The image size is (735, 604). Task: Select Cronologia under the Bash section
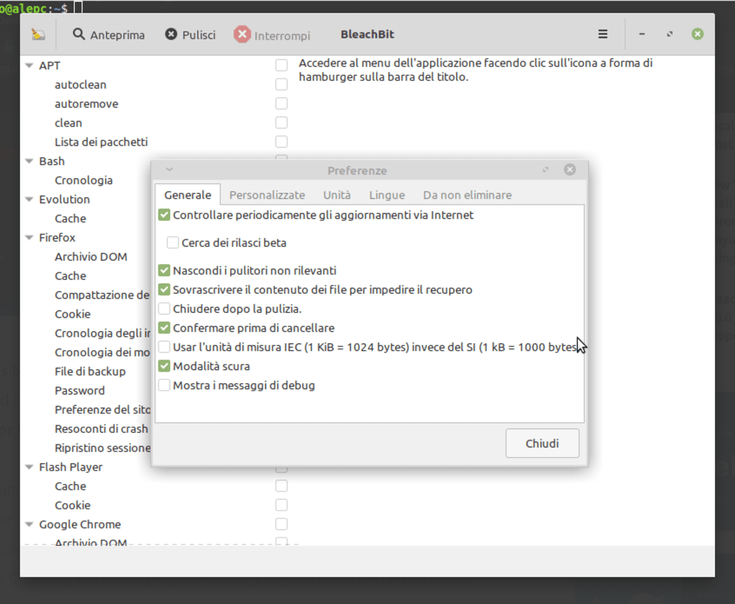point(83,180)
